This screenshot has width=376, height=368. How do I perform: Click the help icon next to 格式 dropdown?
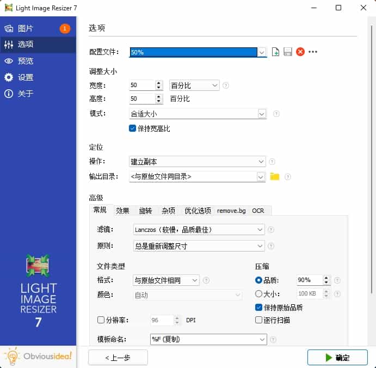tap(206, 280)
